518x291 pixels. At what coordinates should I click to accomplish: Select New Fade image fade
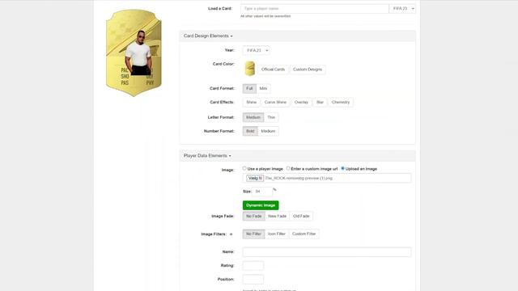[x=277, y=216]
